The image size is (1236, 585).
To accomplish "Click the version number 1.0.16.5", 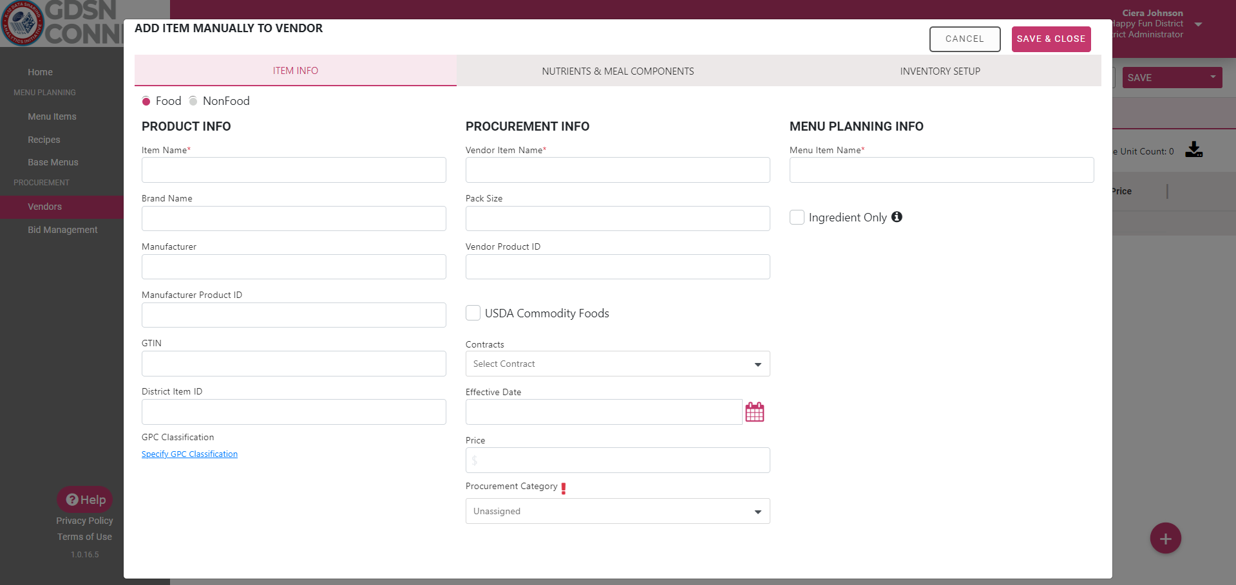I will pos(85,555).
